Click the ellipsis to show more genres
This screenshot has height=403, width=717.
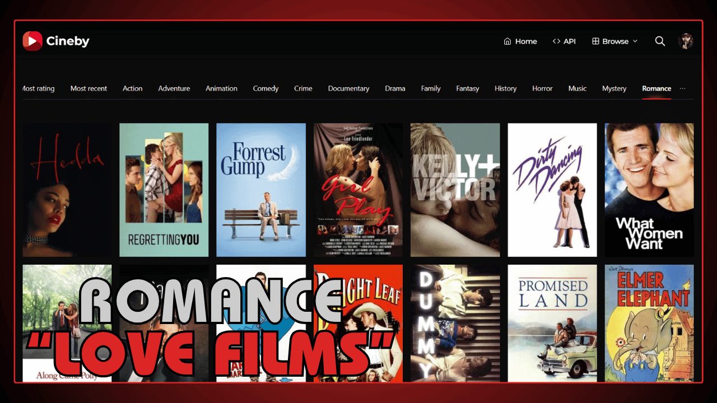(682, 88)
